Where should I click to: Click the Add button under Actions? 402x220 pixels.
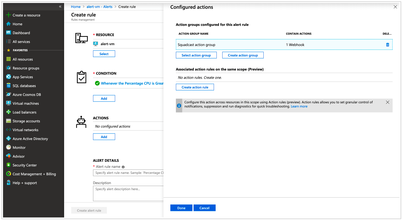pyautogui.click(x=104, y=137)
